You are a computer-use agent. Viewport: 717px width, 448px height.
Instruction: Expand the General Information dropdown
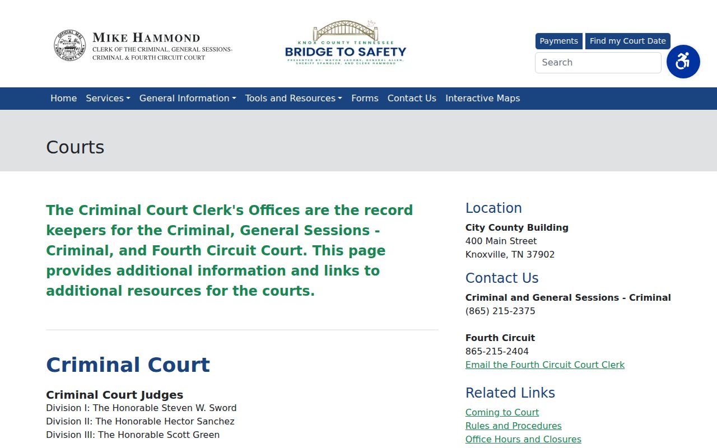click(x=188, y=98)
